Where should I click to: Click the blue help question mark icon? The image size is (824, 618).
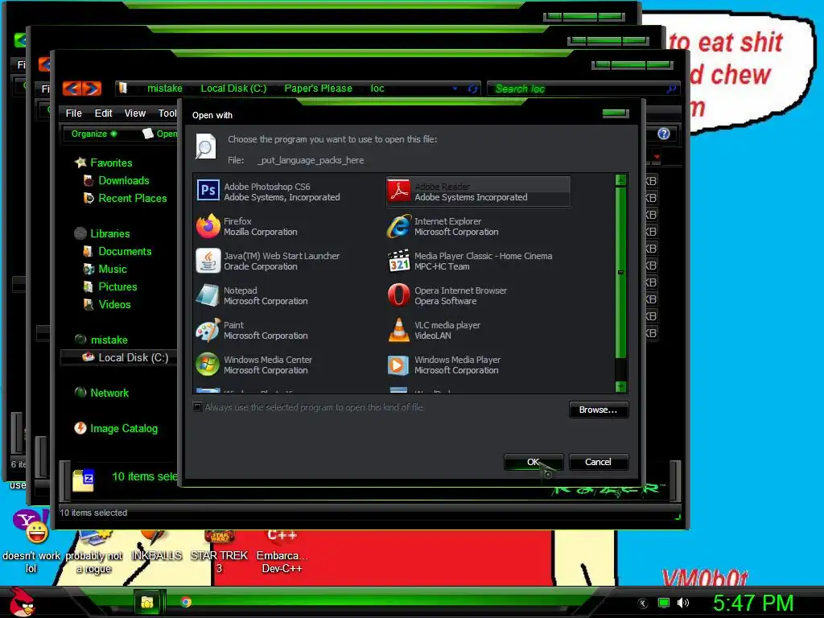pos(664,134)
